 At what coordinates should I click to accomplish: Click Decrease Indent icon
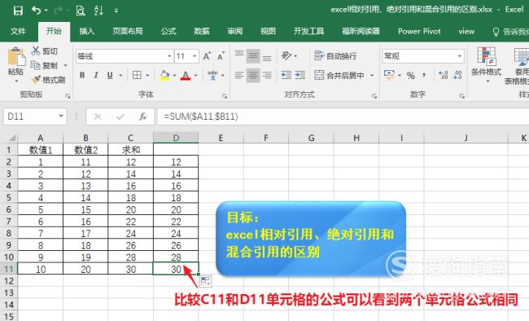(x=286, y=75)
